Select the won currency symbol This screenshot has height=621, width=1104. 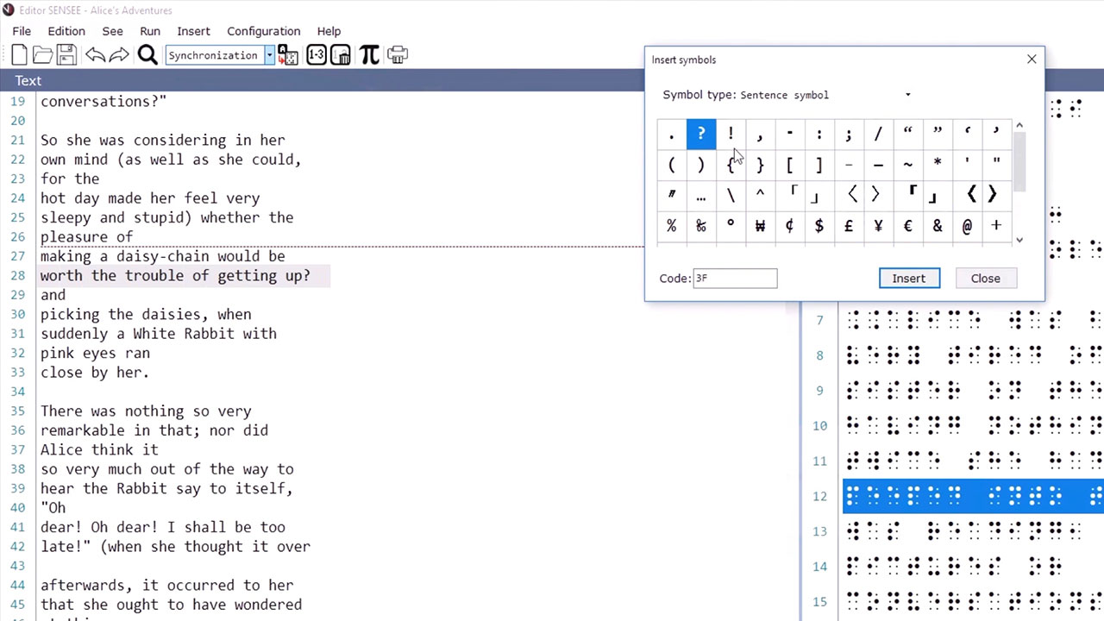pos(760,226)
